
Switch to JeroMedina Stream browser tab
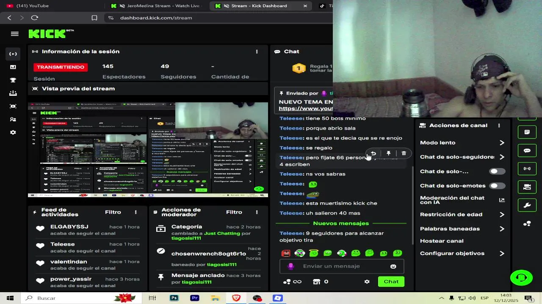point(158,6)
